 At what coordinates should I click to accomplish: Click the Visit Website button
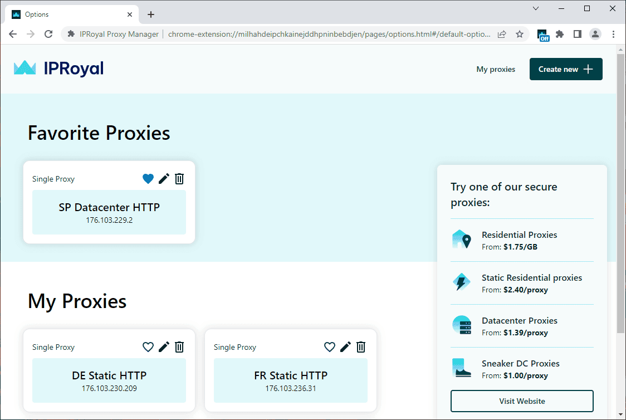pyautogui.click(x=522, y=401)
